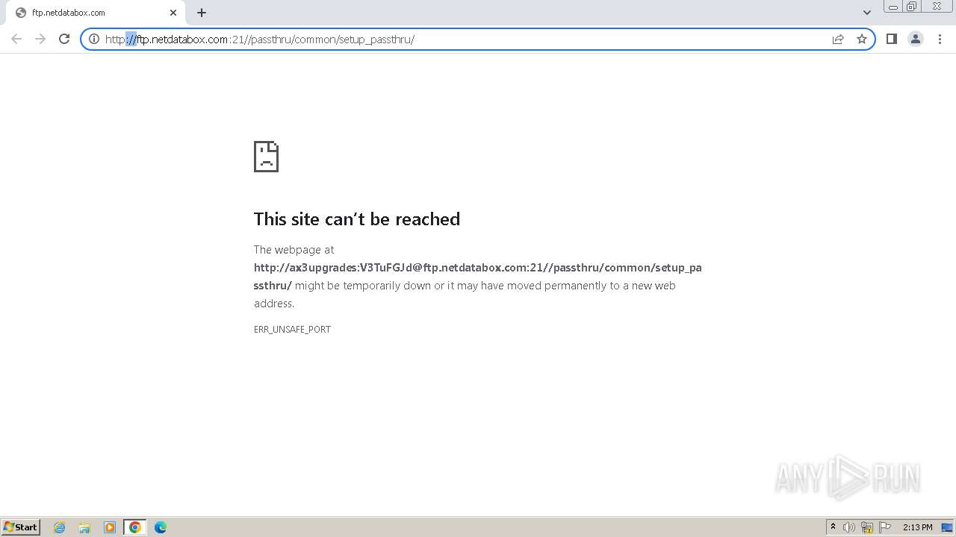
Task: Switch to Chrome in taskbar
Action: (x=135, y=527)
